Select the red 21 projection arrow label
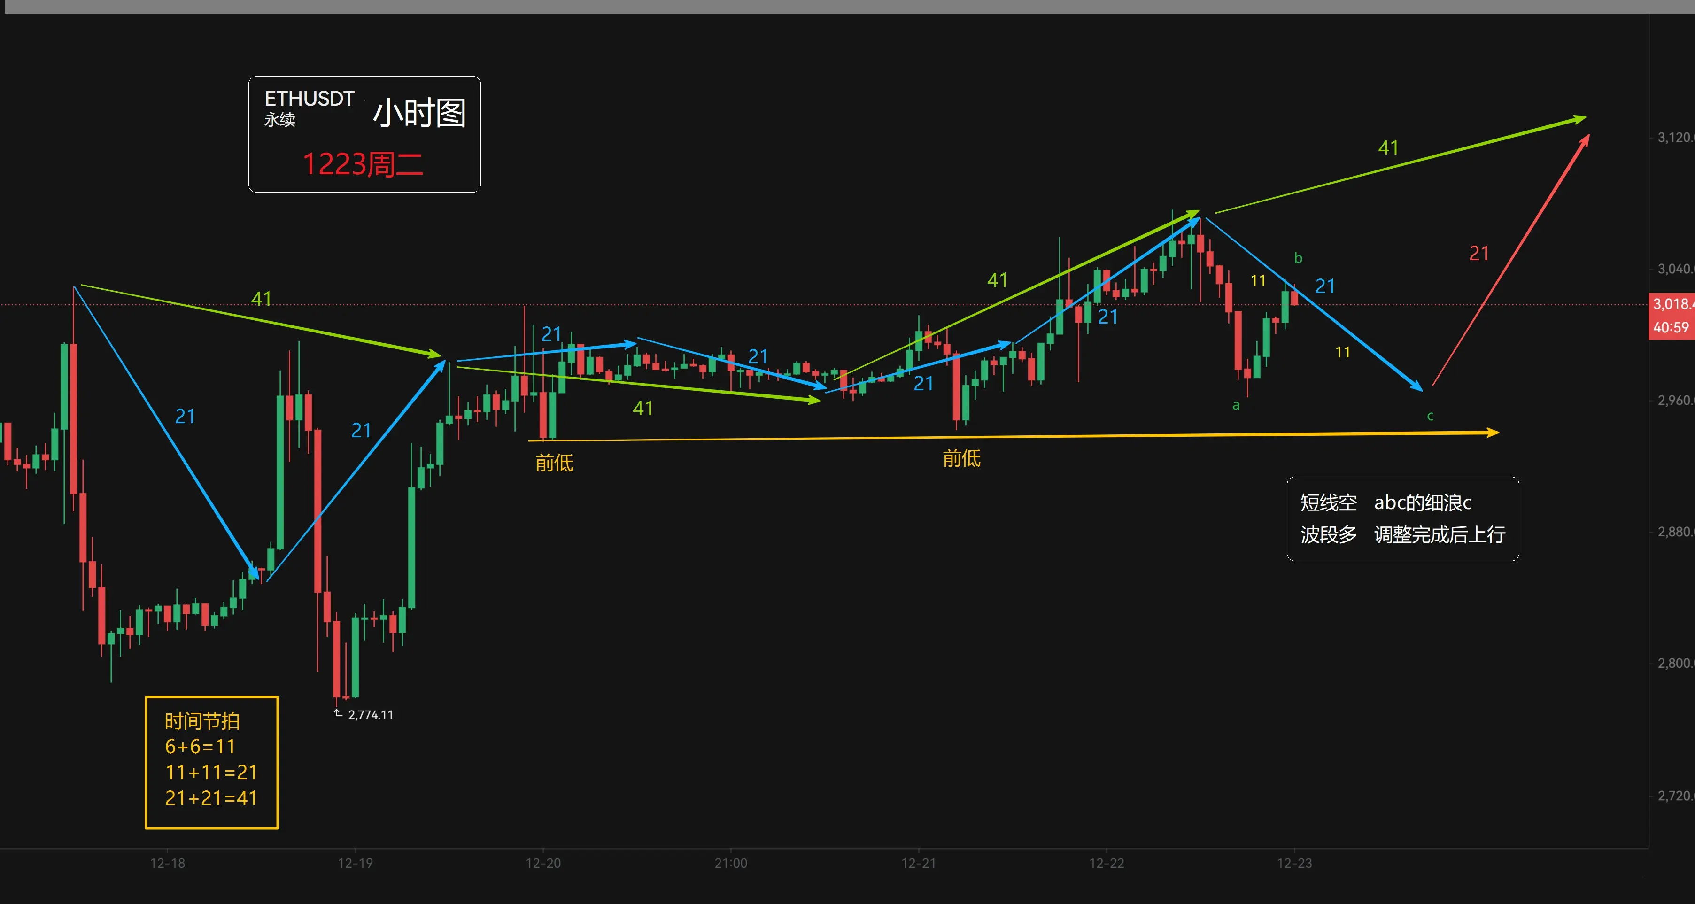Image resolution: width=1695 pixels, height=904 pixels. [x=1478, y=253]
